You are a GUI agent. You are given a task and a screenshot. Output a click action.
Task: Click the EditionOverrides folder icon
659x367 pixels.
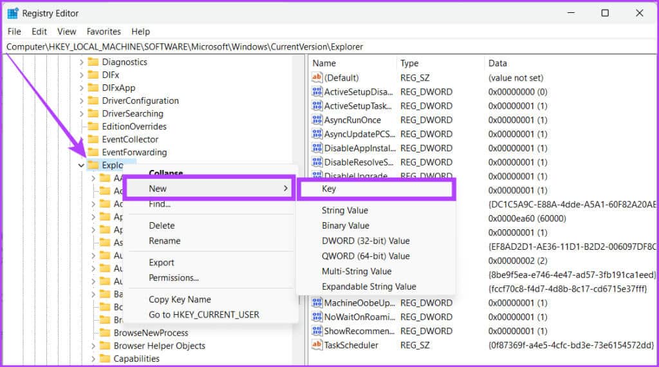(x=93, y=127)
